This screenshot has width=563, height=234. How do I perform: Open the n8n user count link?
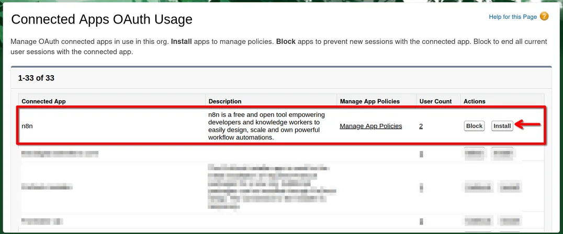(421, 126)
